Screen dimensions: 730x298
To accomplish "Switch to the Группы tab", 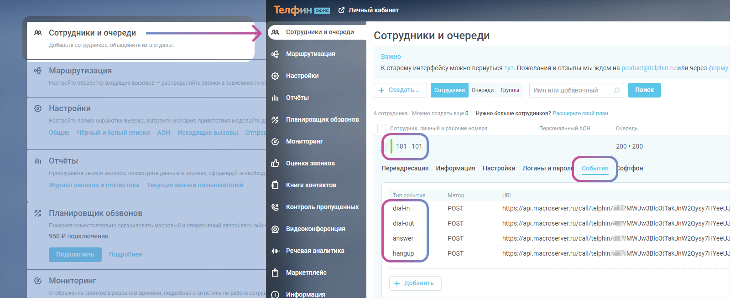I will point(510,90).
